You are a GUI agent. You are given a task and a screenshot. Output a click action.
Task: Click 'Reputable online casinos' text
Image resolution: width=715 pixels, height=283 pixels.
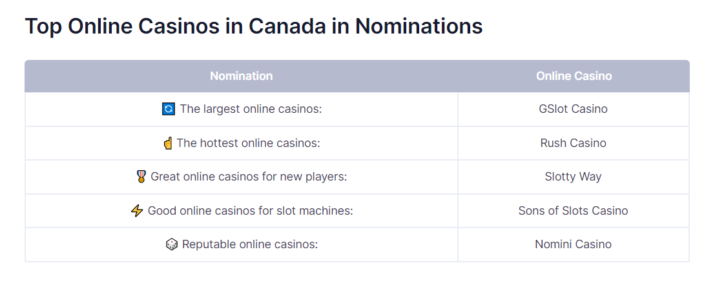[250, 244]
